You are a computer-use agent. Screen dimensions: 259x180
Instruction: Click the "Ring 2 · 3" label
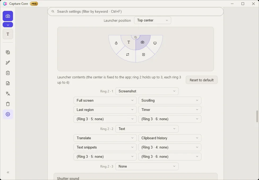click(x=107, y=166)
